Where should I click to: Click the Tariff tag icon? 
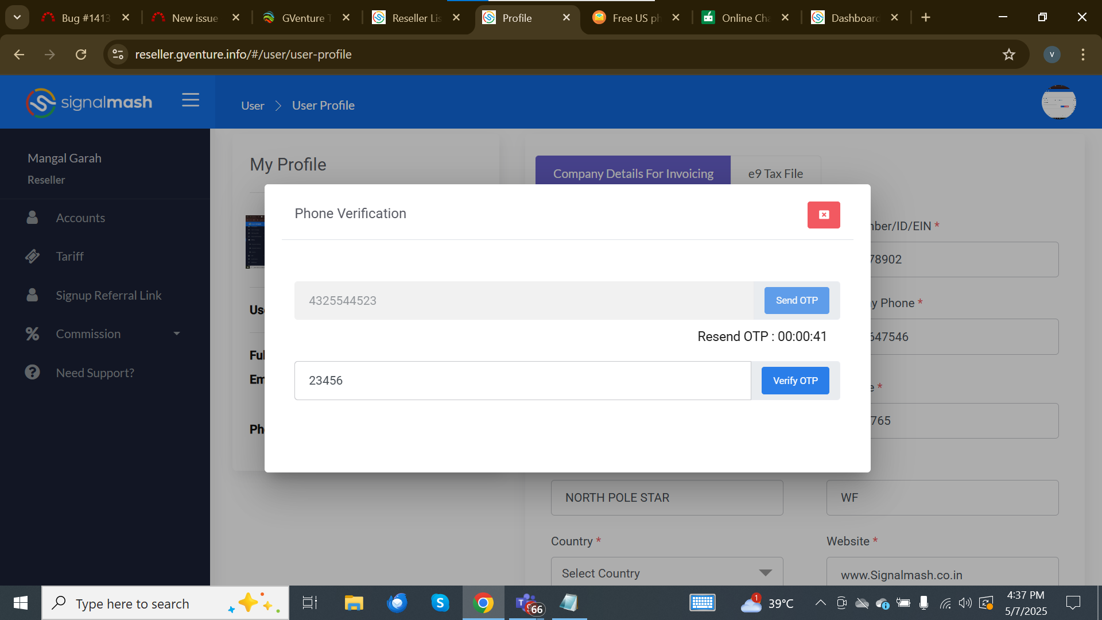point(32,256)
